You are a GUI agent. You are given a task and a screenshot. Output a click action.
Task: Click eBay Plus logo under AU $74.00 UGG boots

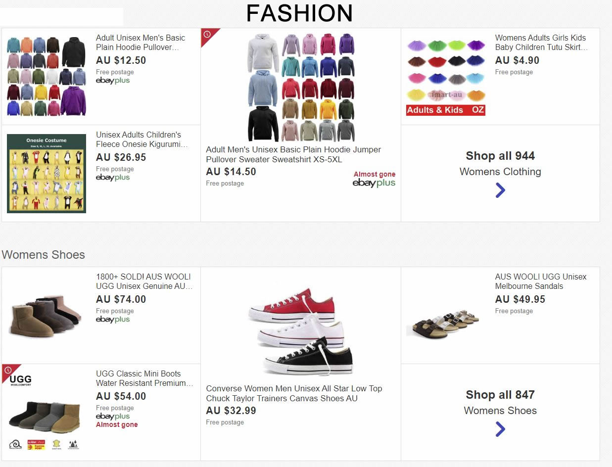click(113, 320)
